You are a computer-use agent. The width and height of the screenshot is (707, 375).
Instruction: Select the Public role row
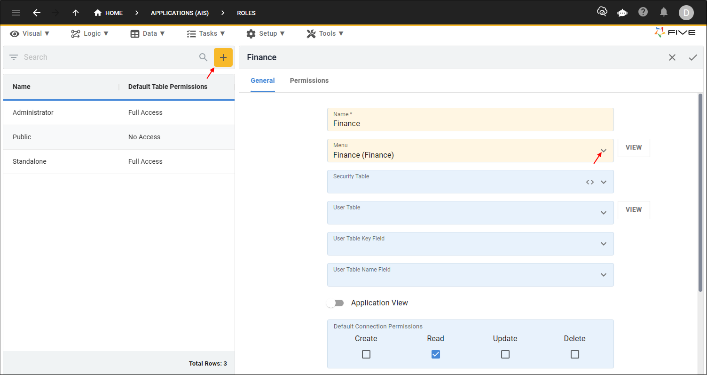point(119,137)
